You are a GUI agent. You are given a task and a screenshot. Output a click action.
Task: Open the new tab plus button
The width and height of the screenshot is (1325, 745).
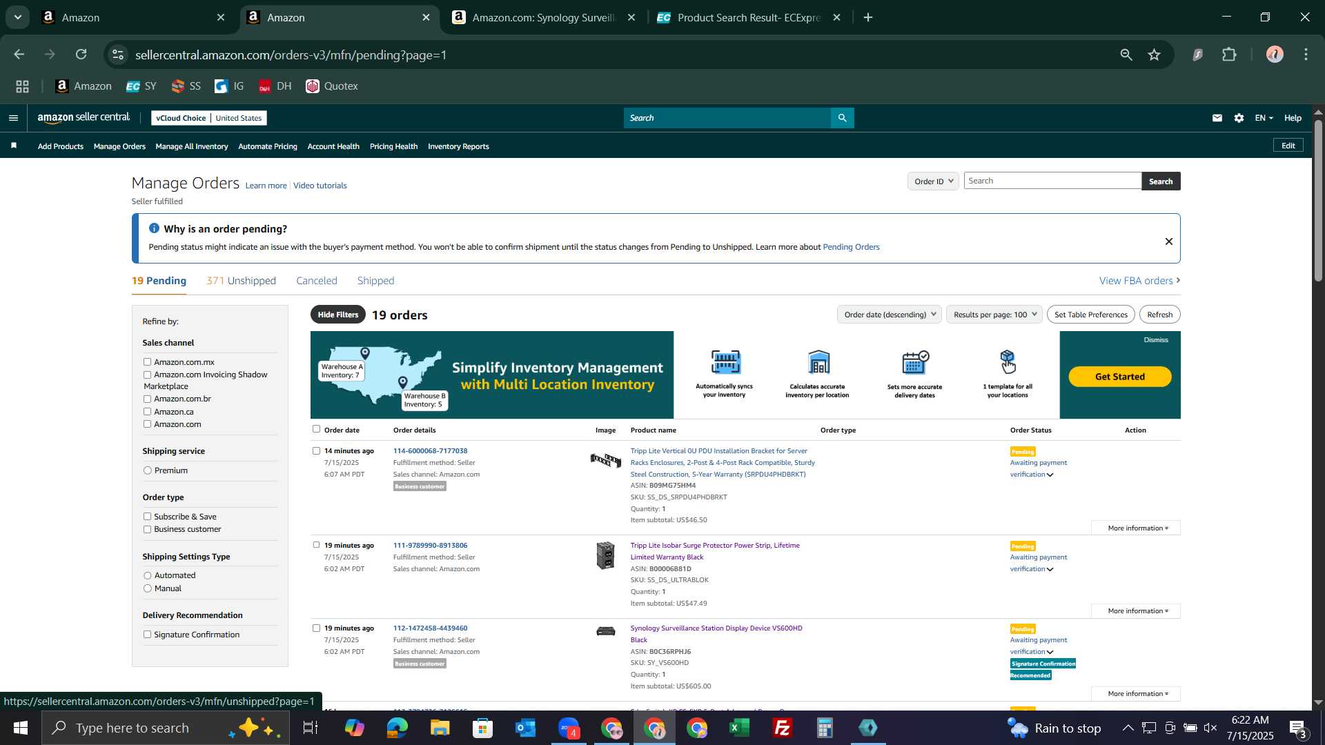pyautogui.click(x=868, y=17)
